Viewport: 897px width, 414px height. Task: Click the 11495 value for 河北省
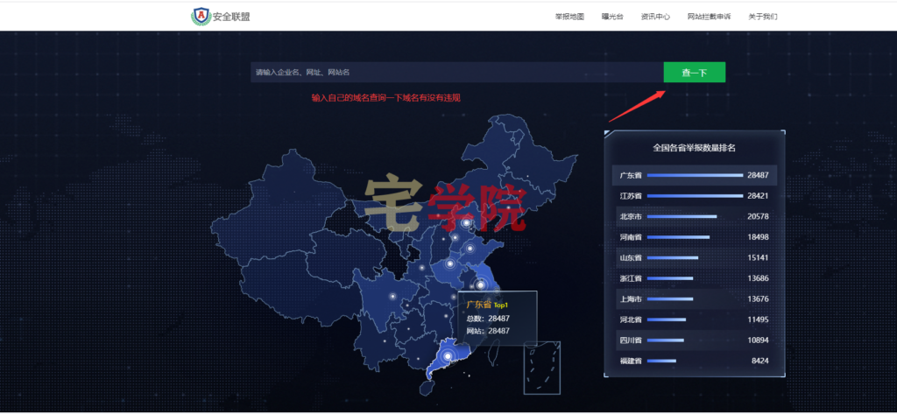point(758,319)
